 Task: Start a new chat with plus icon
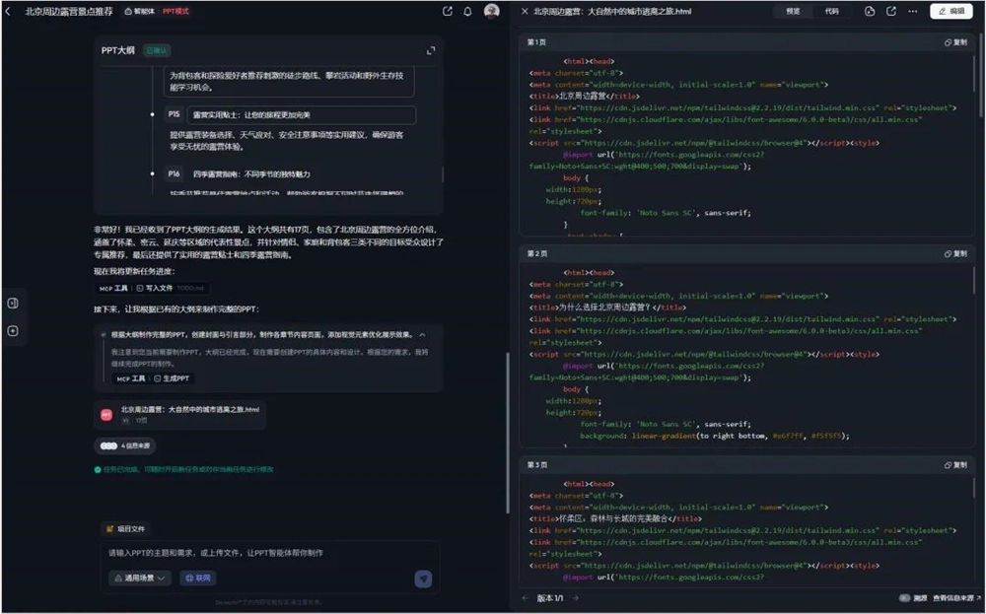(x=13, y=330)
